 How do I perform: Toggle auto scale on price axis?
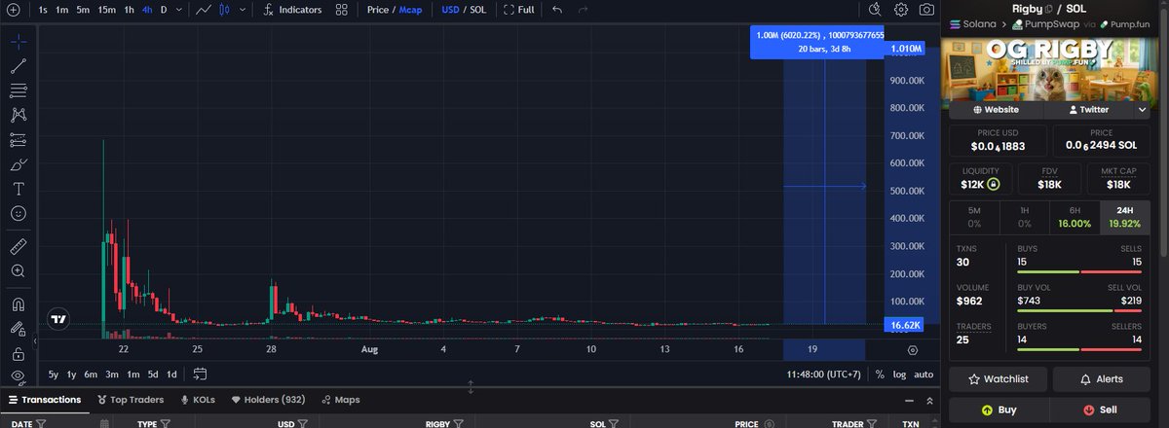pyautogui.click(x=924, y=374)
